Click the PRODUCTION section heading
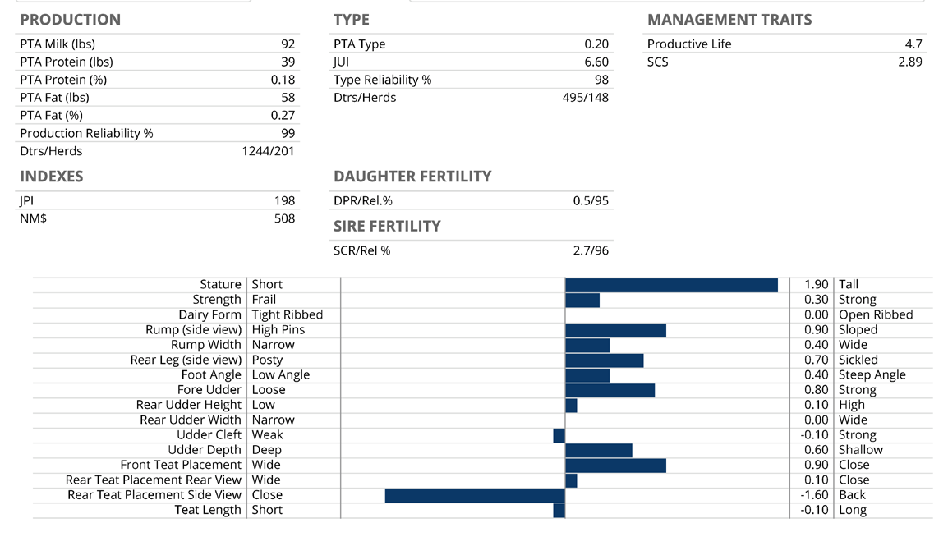Screen dimensions: 948x537 pyautogui.click(x=70, y=20)
